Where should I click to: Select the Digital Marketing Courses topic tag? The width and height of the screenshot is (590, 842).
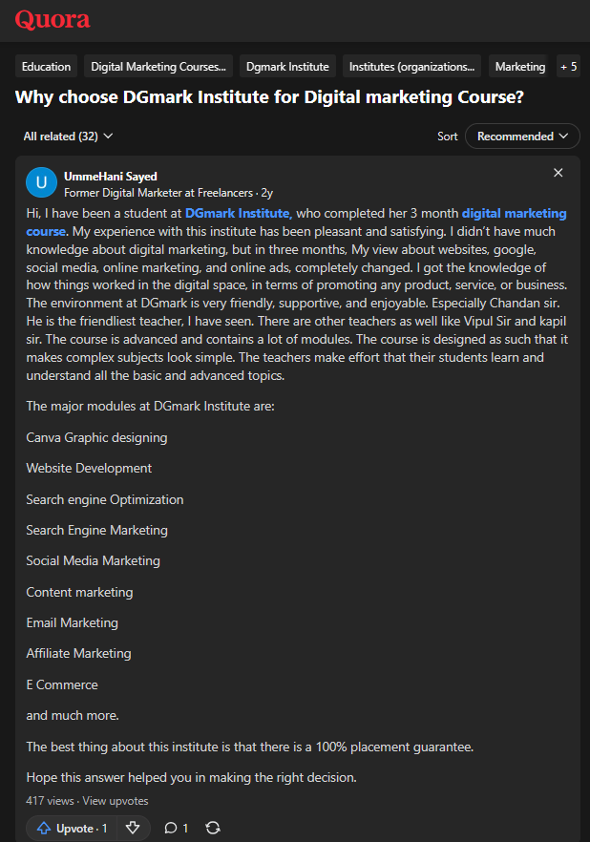click(x=158, y=67)
